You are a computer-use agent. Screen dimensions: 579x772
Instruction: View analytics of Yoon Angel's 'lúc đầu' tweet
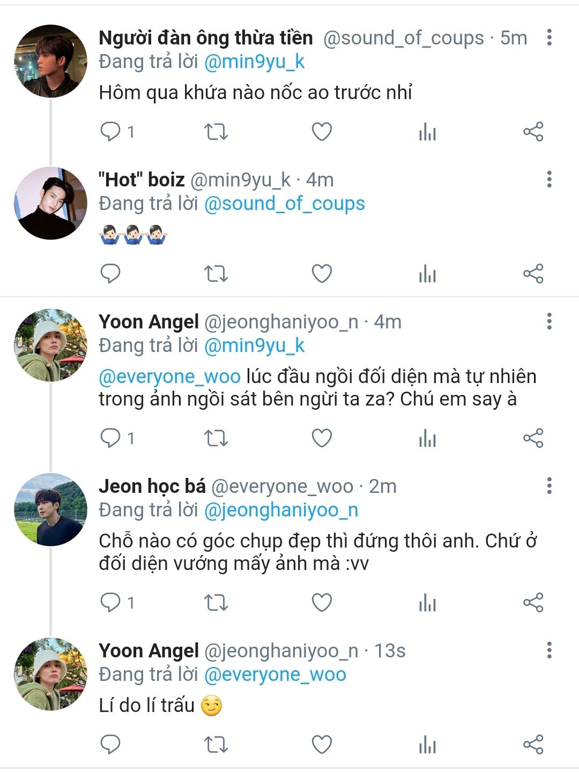click(x=427, y=438)
